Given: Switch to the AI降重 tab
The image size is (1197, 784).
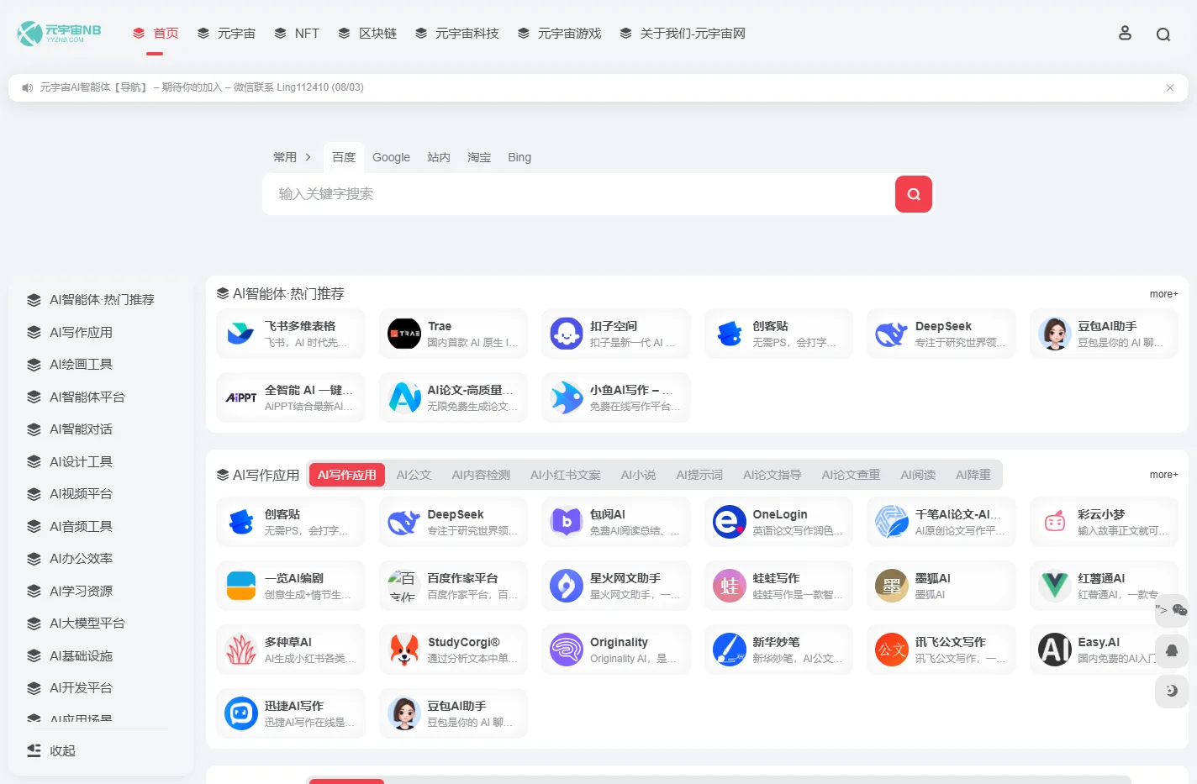Looking at the screenshot, I should tap(973, 475).
